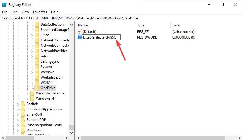Select the DataCollection folder icon
This screenshot has width=242, height=140.
(x=37, y=24)
